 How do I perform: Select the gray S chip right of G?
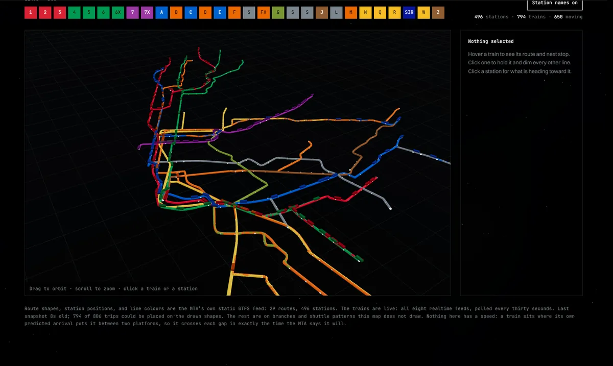[293, 13]
